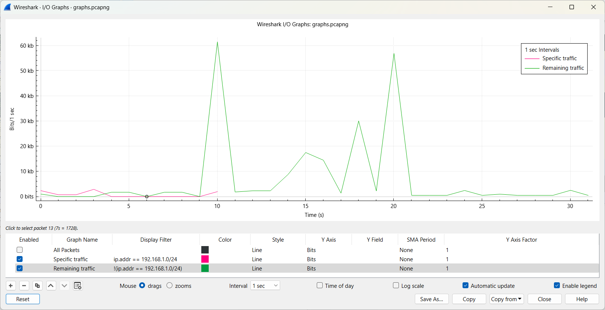
Task: Click the green Remaining traffic color swatch
Action: point(205,269)
